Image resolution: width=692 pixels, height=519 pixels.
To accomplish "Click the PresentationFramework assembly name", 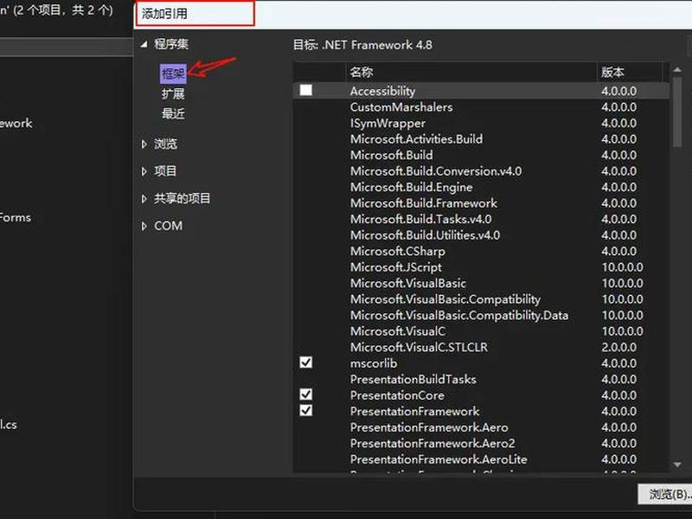I will point(414,411).
